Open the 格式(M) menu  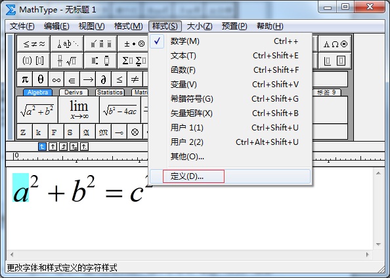click(x=128, y=26)
